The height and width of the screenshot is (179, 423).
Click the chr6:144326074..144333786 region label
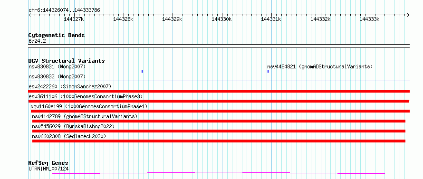tap(64, 10)
